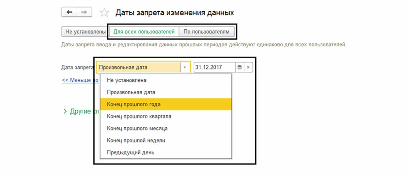
Task: Select the 'Не установлены' mode button
Action: click(x=86, y=32)
